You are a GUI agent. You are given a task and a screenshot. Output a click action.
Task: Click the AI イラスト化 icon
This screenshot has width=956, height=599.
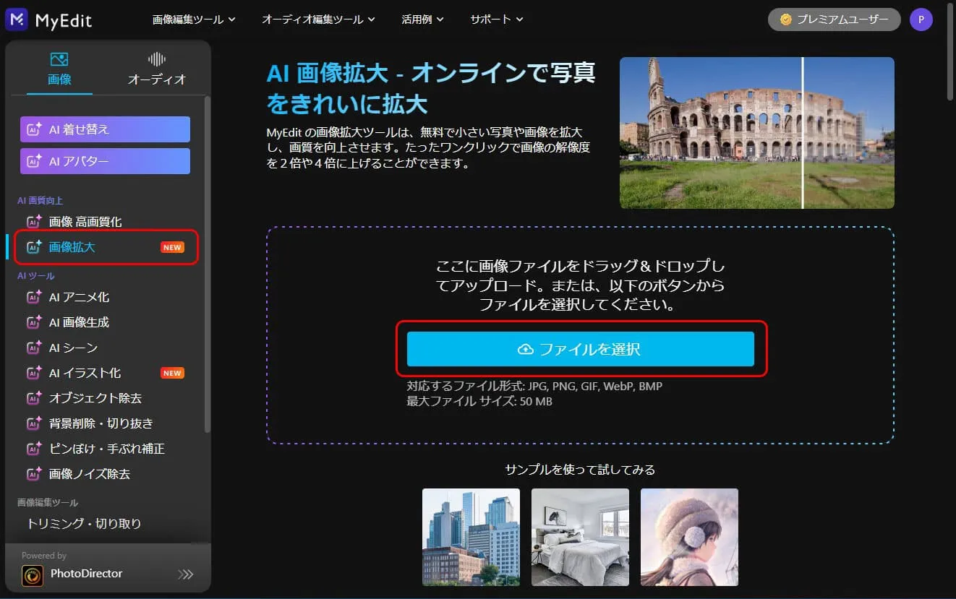[x=34, y=373]
